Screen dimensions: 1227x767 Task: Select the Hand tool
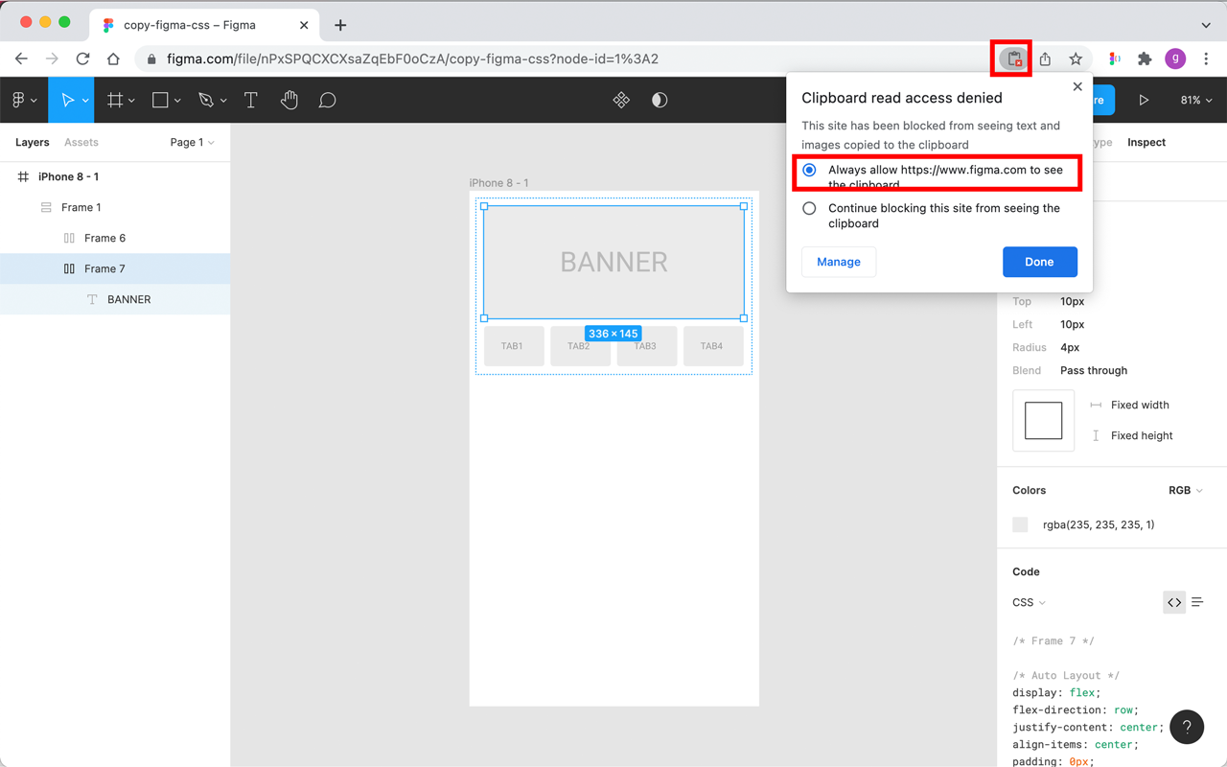[289, 100]
